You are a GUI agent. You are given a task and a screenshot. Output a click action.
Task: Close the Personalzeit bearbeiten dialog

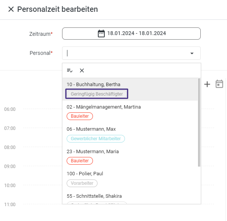pos(11,9)
